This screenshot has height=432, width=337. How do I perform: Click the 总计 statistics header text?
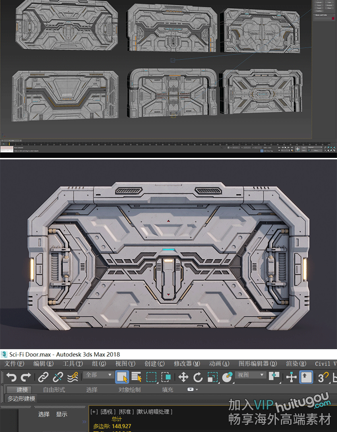[x=117, y=419]
